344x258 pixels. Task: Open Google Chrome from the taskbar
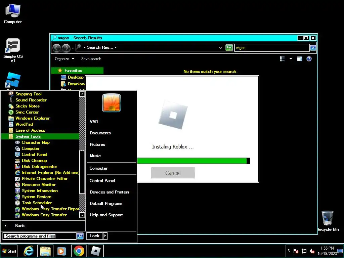click(79, 251)
